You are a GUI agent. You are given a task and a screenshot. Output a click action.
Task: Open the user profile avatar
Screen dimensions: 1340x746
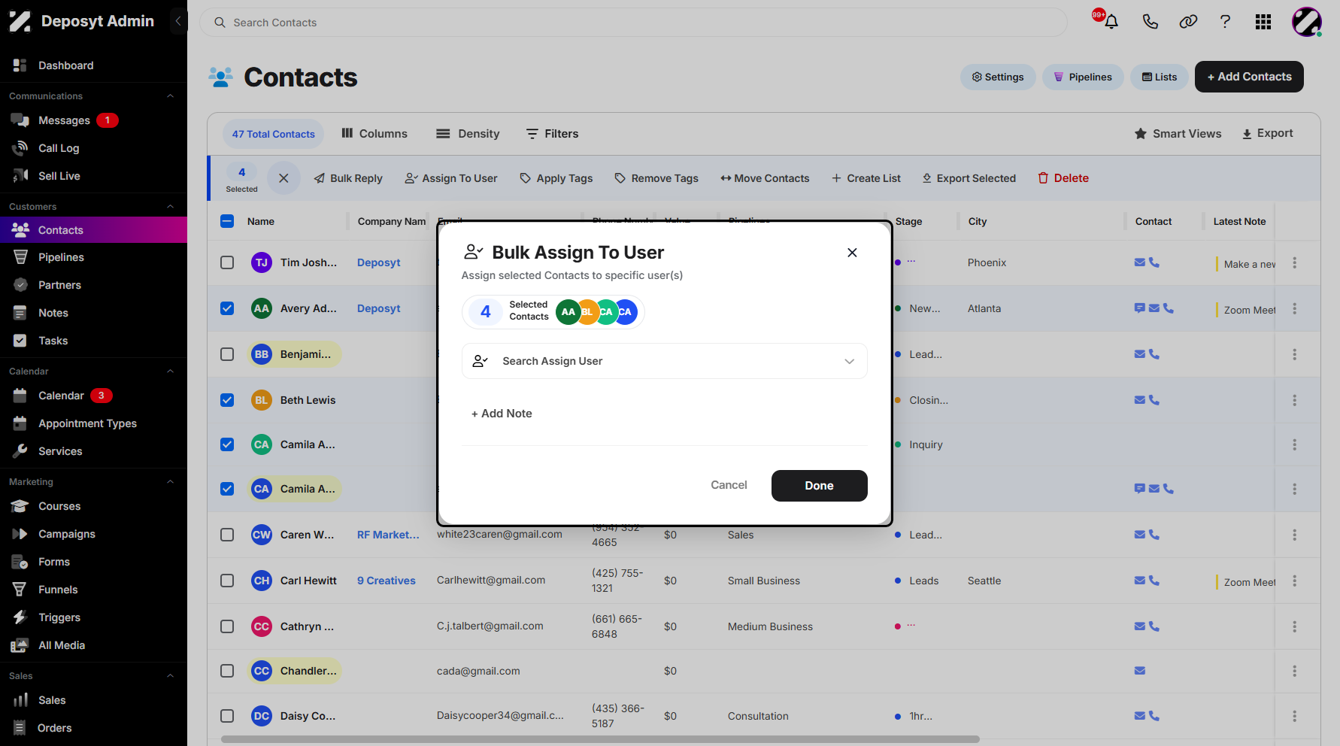tap(1307, 22)
